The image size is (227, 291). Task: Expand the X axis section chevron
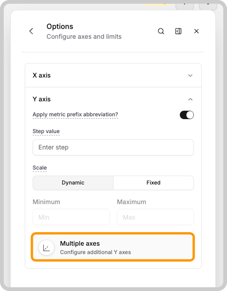[190, 75]
